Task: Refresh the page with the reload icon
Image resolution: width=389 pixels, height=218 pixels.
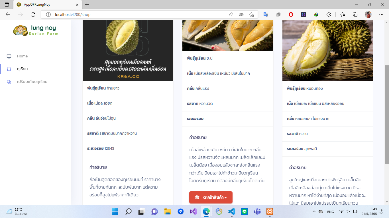Action: (33, 14)
